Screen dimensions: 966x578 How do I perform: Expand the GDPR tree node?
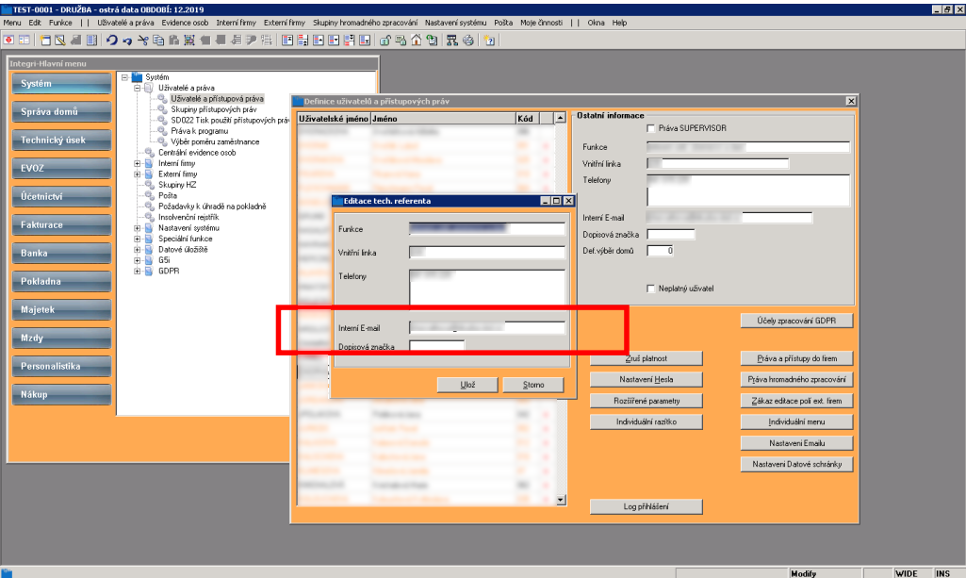(138, 272)
